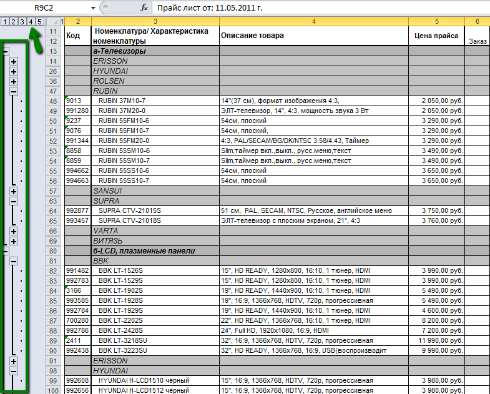Click the б-LCD, плазменные панели cell
The width and height of the screenshot is (490, 394).
click(x=155, y=251)
